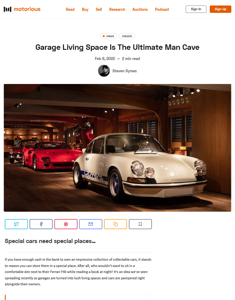Bookmark this article
This screenshot has width=235, height=300.
[140, 224]
